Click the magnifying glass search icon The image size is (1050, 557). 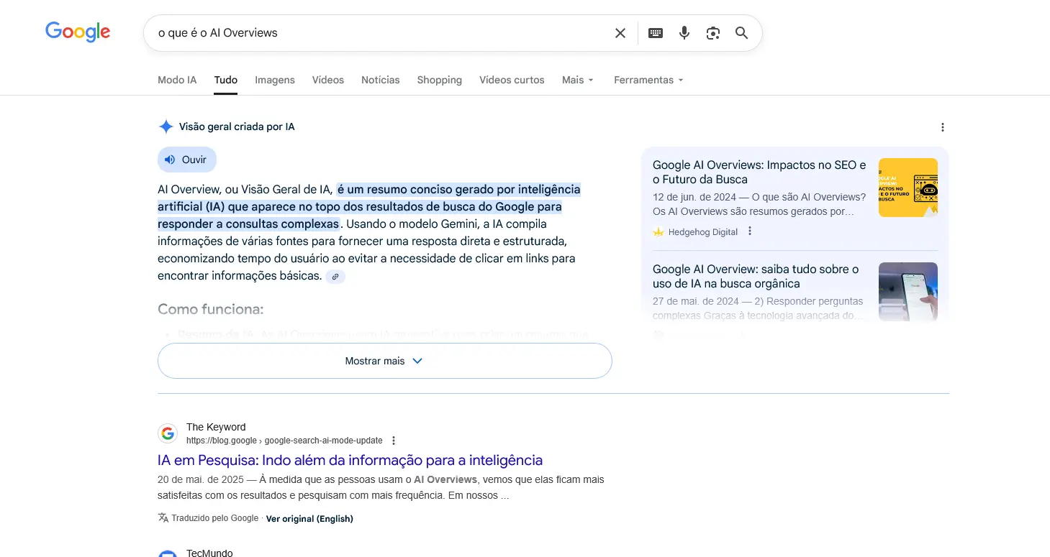[742, 33]
